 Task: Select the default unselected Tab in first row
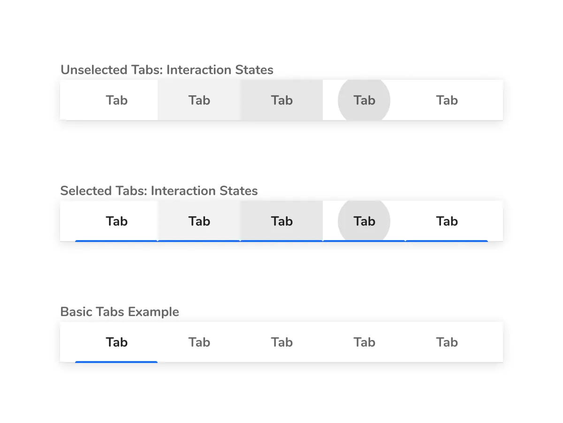116,100
